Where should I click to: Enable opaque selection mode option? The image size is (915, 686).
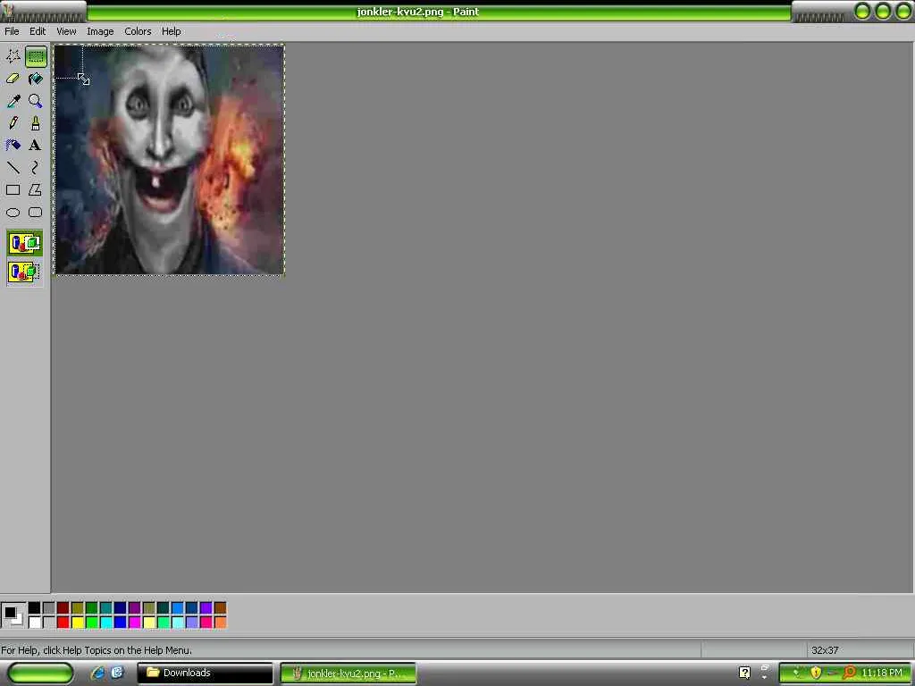click(x=24, y=243)
